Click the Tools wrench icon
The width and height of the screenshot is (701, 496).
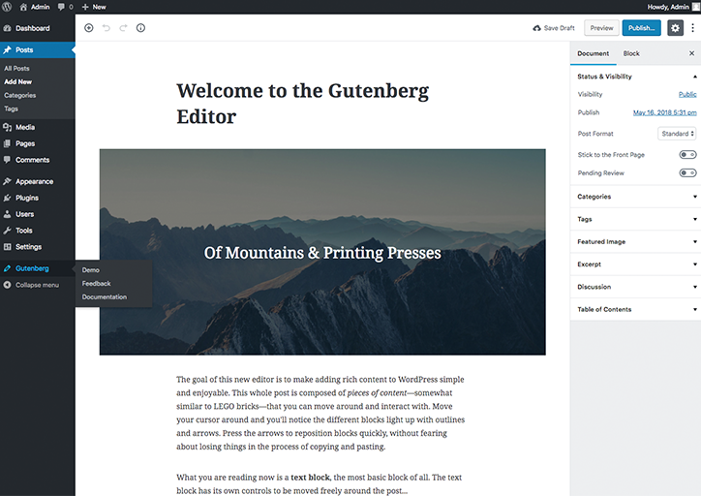tap(7, 231)
